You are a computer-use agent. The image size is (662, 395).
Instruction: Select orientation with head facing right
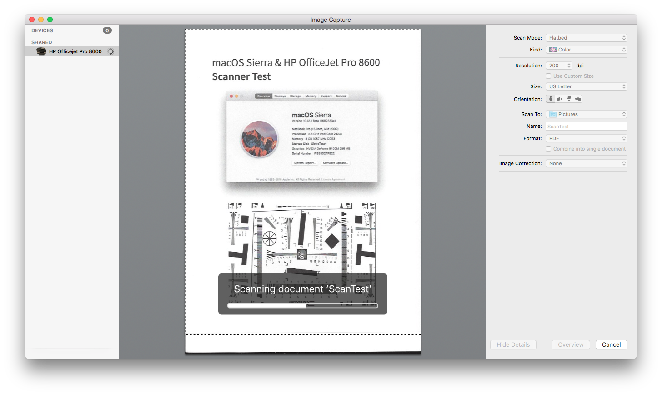tap(560, 99)
